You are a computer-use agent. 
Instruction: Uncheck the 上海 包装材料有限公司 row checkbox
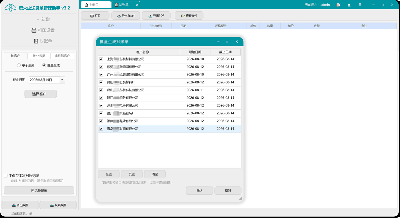[101, 59]
